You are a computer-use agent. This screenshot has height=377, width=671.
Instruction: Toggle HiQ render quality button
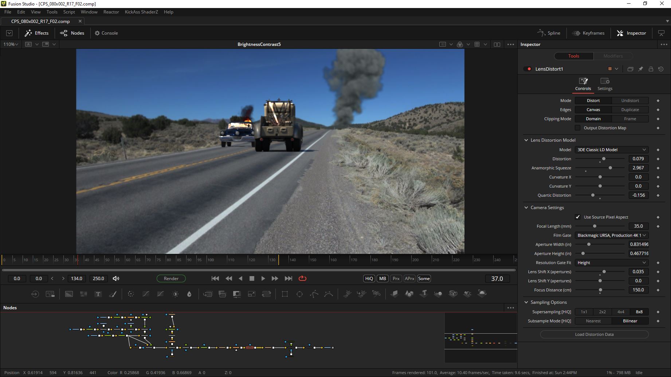click(369, 279)
